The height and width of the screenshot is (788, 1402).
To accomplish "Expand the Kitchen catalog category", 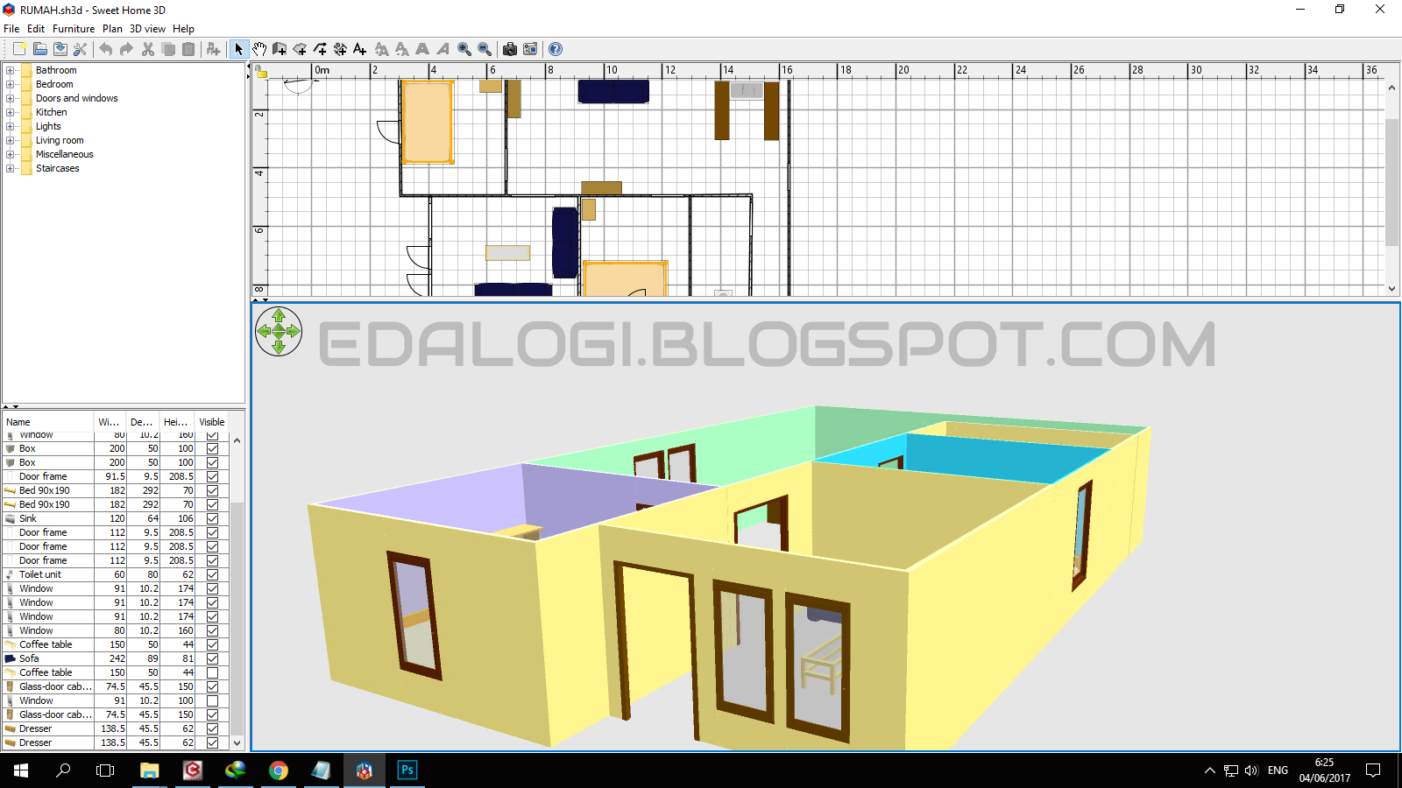I will pos(10,112).
